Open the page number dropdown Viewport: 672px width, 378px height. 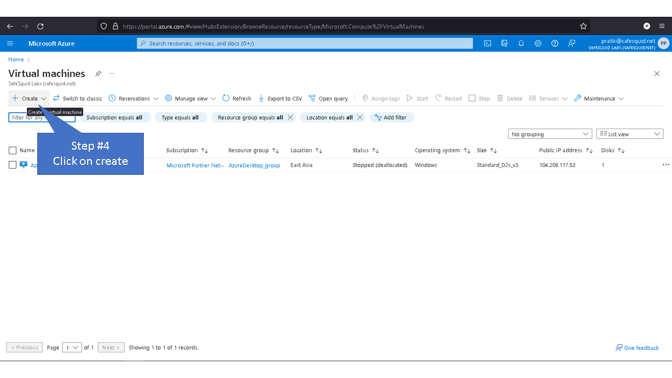coord(72,348)
